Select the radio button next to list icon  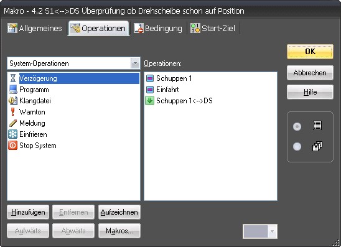click(297, 126)
